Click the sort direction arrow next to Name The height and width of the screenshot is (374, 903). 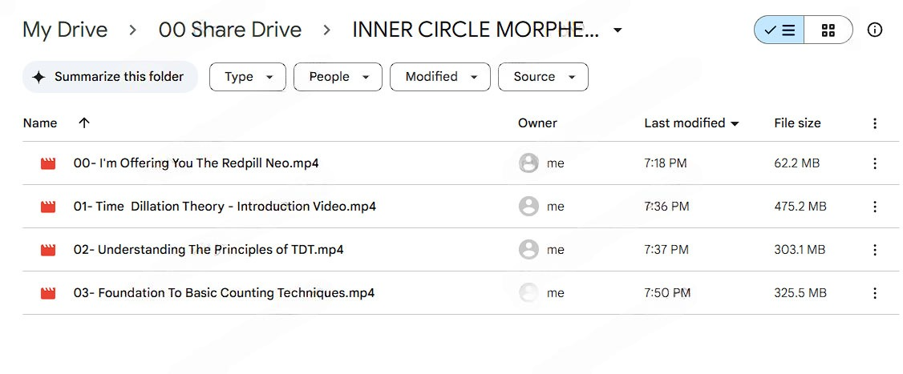pos(84,123)
